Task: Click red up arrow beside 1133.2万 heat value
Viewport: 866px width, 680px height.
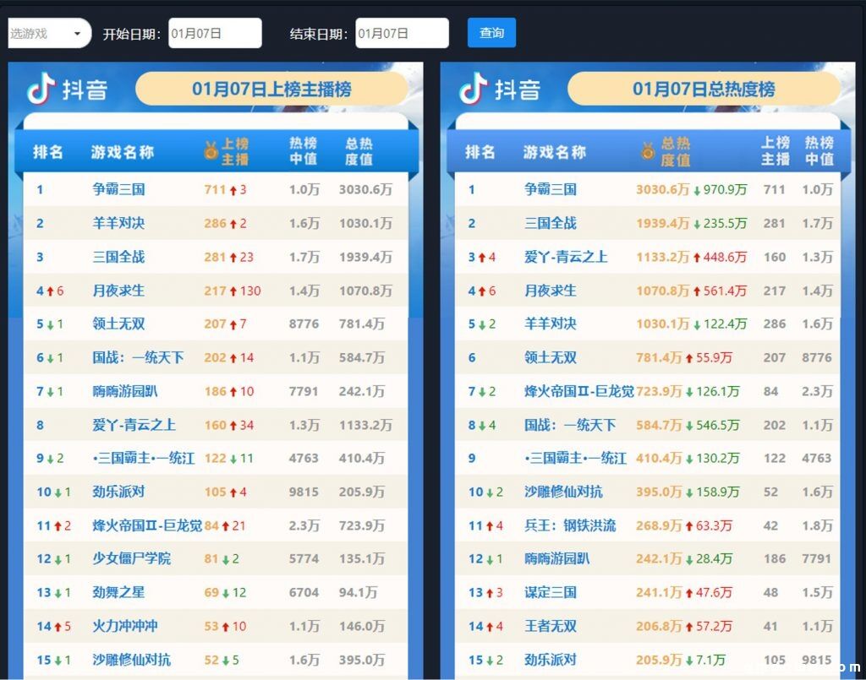Action: pos(697,258)
